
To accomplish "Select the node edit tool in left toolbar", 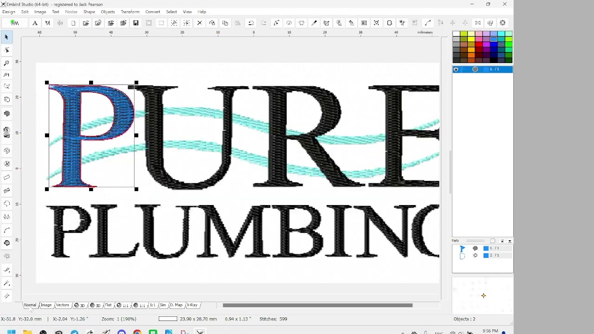I will point(6,50).
